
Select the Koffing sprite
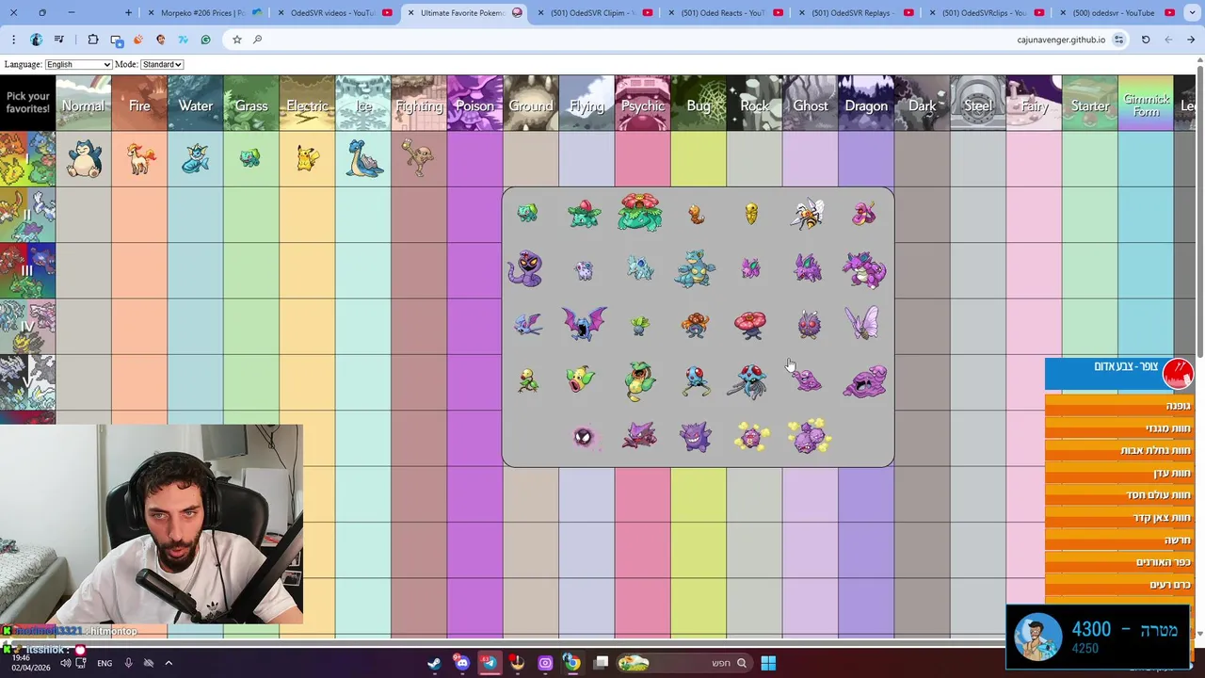(x=751, y=437)
